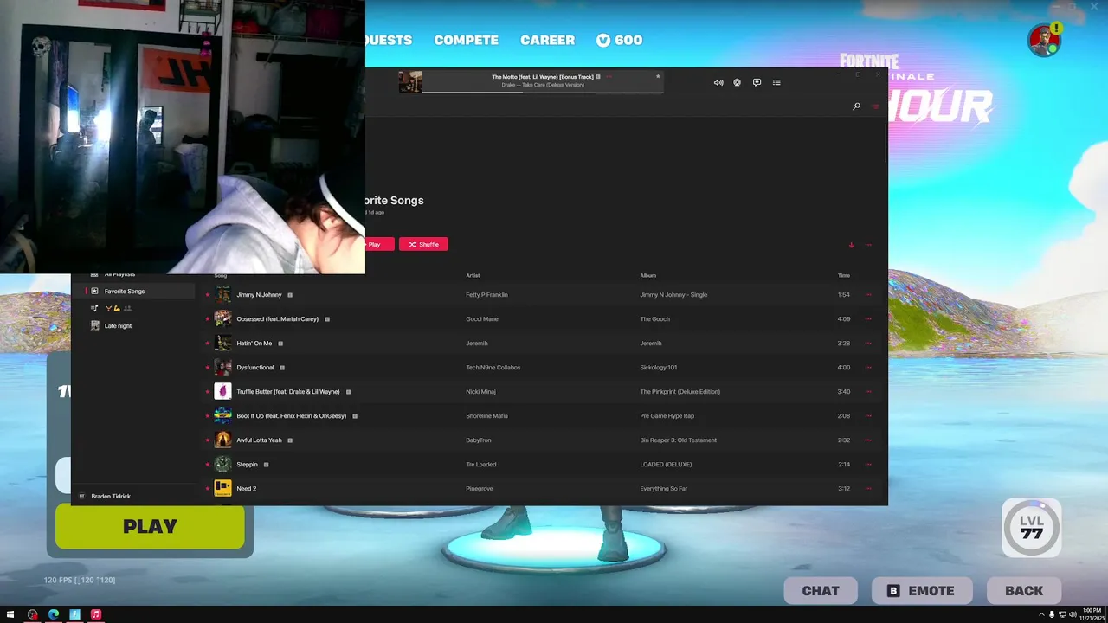This screenshot has height=623, width=1108.
Task: Sort by the Artist column header
Action: (x=473, y=276)
